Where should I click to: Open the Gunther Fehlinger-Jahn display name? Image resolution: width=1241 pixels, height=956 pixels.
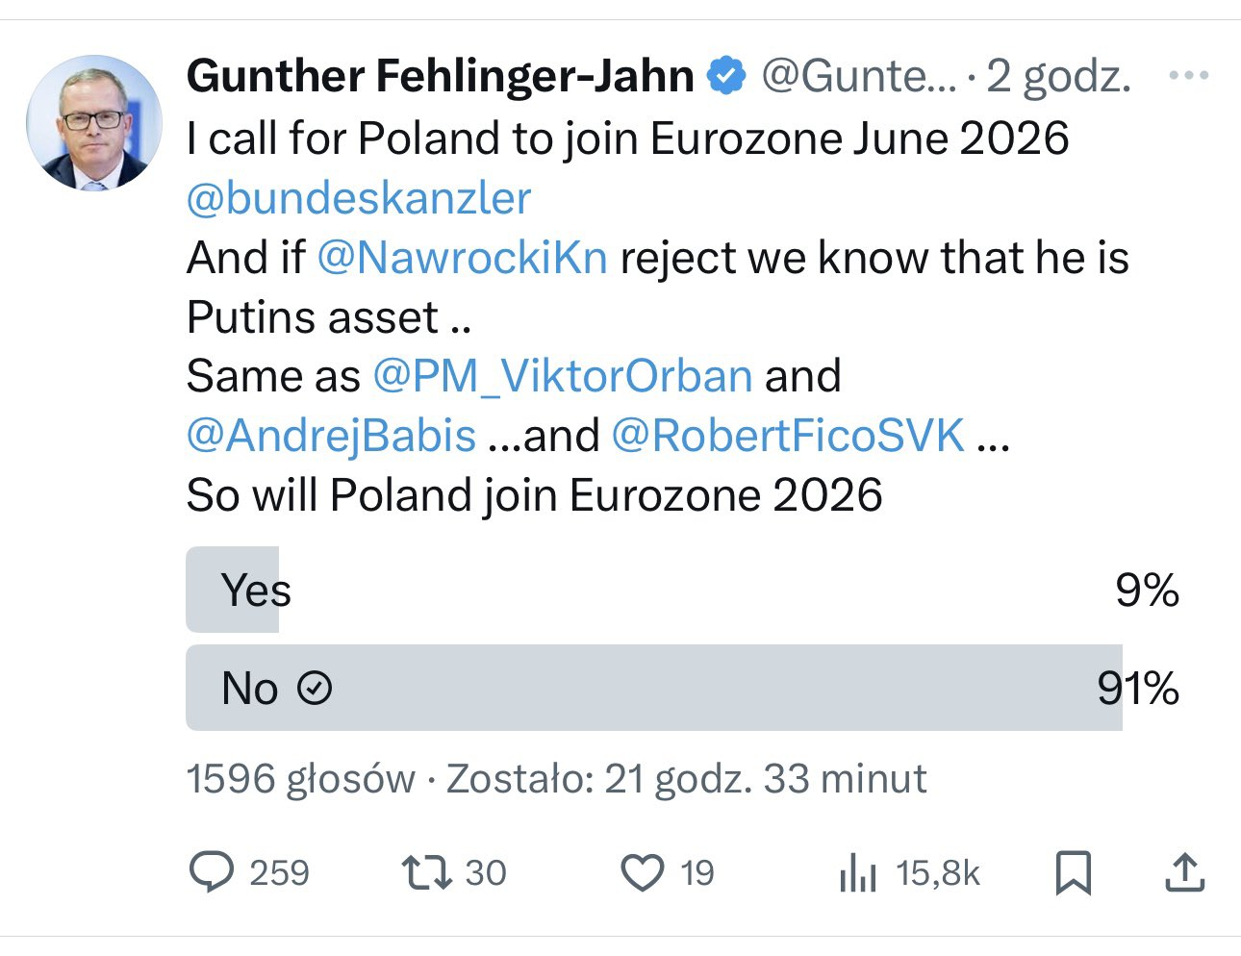coord(441,76)
